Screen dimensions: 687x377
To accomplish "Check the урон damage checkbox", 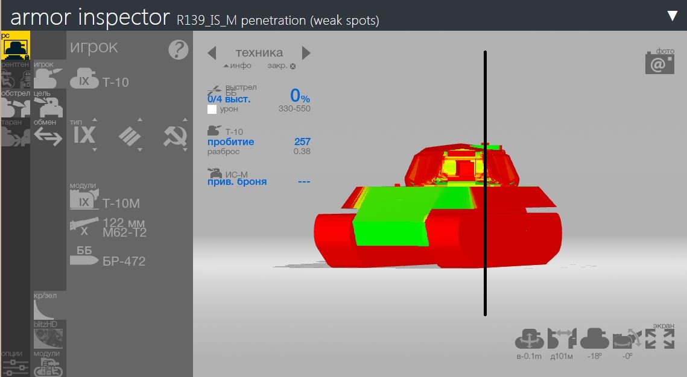I will (212, 110).
